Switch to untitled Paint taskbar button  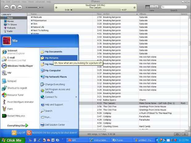(x=144, y=140)
